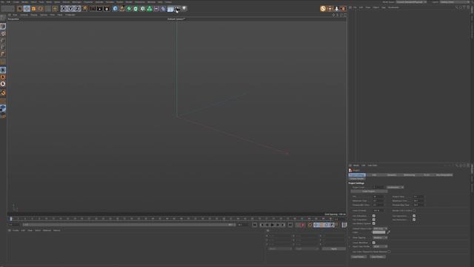
Task: Toggle Linear Workflow checkbox
Action: (x=373, y=243)
